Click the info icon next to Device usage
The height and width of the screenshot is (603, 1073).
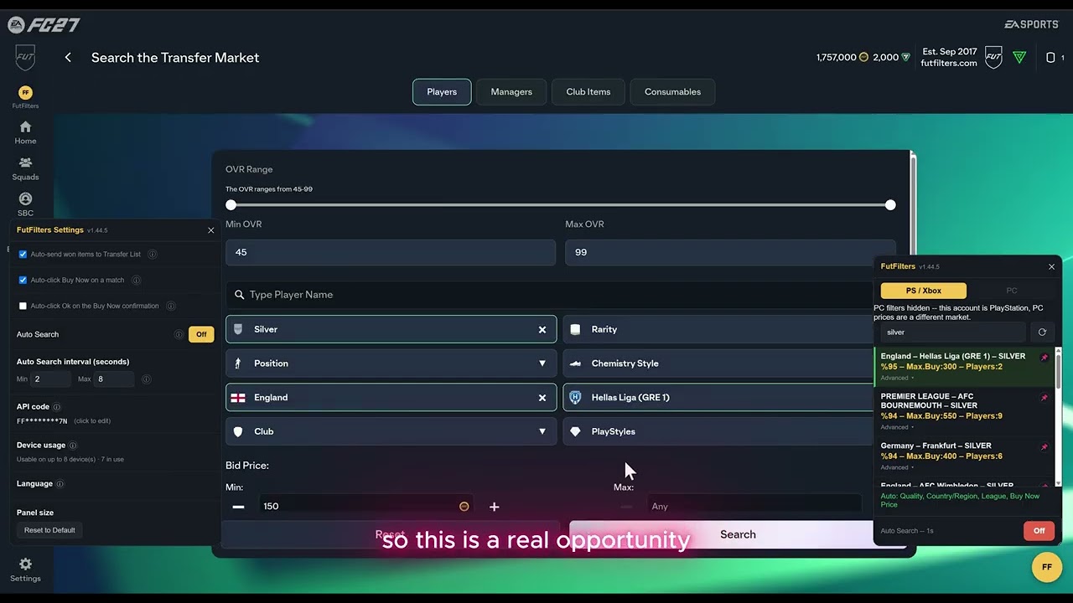point(73,446)
